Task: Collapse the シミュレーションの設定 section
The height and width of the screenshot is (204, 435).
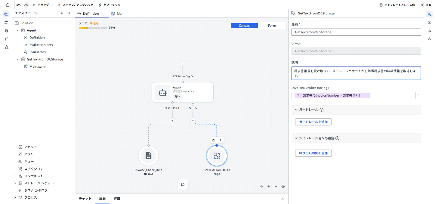Action: coord(296,138)
